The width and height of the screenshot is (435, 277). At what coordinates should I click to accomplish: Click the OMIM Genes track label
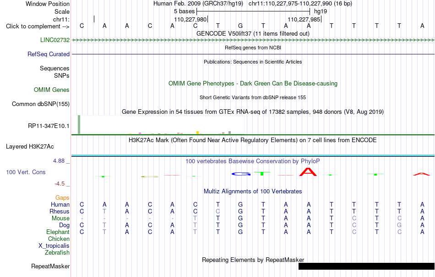52,90
